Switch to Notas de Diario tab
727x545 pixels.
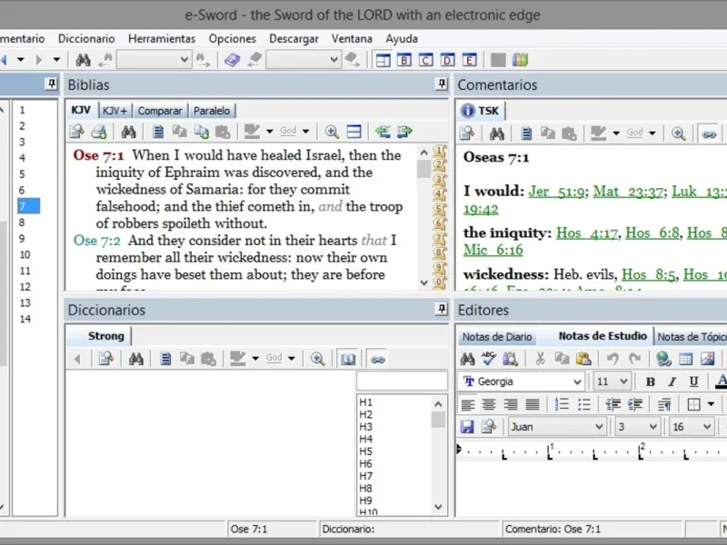coord(497,337)
